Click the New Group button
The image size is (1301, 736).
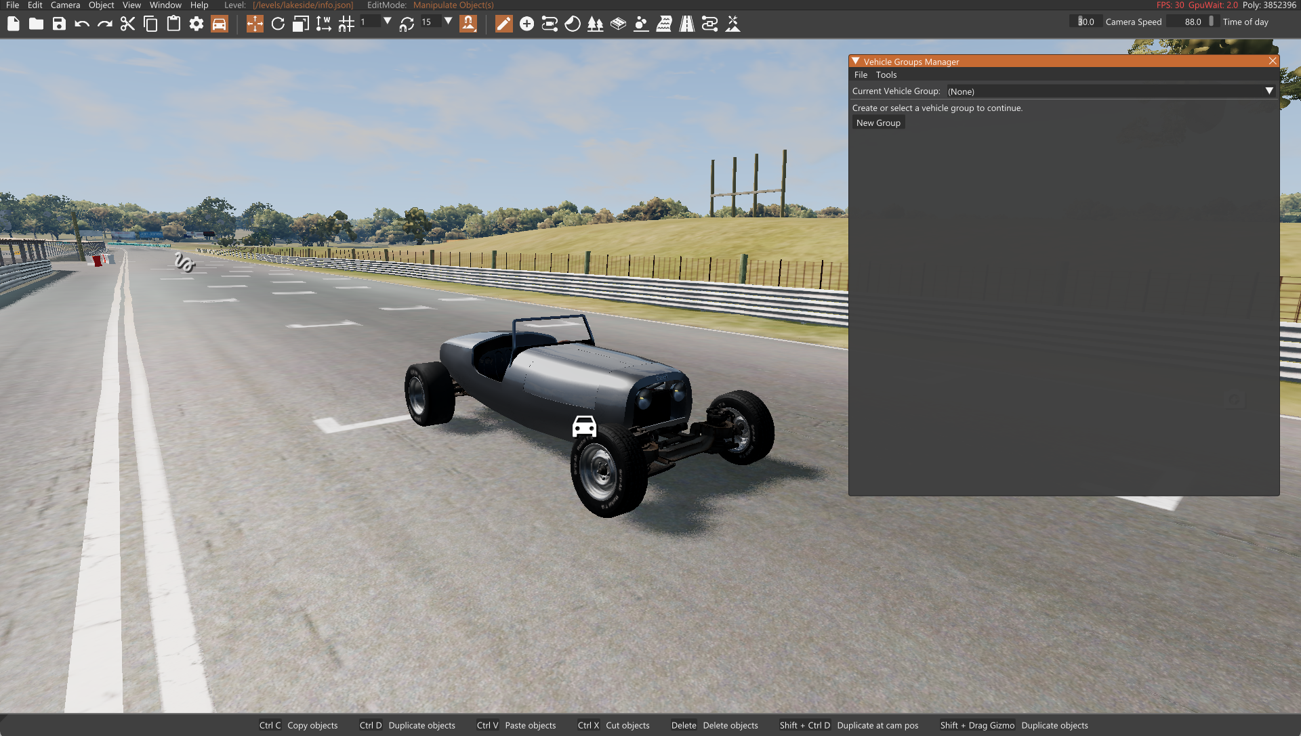click(x=878, y=123)
